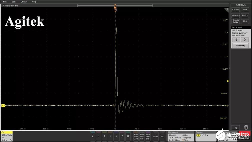Open the File menu

tap(5, 2)
